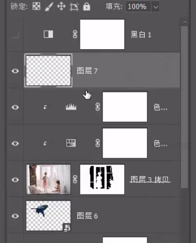Select the 图层 3 拷贝 layer name
Image resolution: width=196 pixels, height=243 pixels.
click(x=150, y=179)
